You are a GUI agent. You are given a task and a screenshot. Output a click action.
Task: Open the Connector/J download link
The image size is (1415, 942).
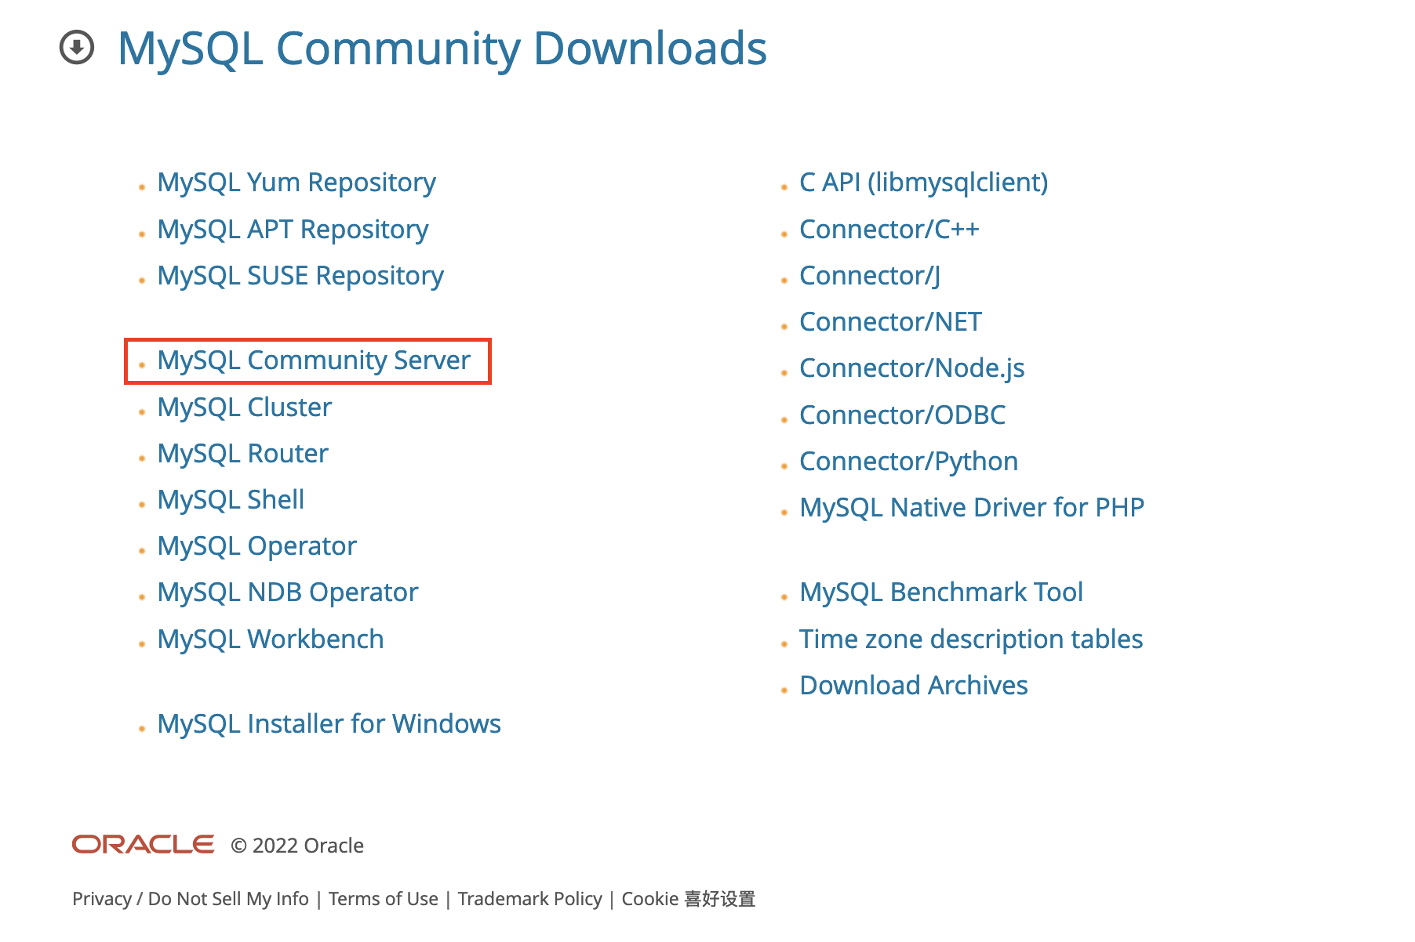pos(869,276)
